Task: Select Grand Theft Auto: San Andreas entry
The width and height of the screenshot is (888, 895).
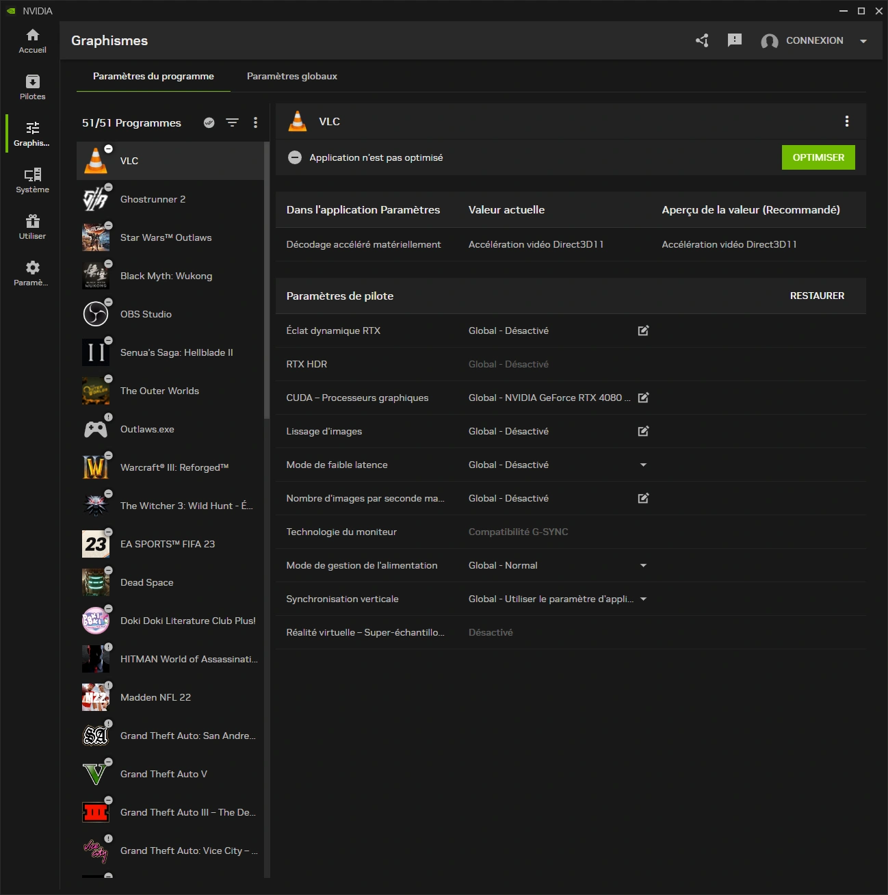Action: [170, 736]
